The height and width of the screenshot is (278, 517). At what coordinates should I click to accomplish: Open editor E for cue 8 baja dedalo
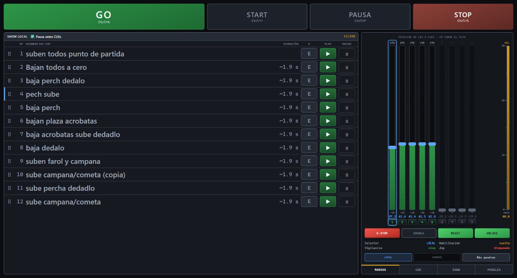coord(309,148)
